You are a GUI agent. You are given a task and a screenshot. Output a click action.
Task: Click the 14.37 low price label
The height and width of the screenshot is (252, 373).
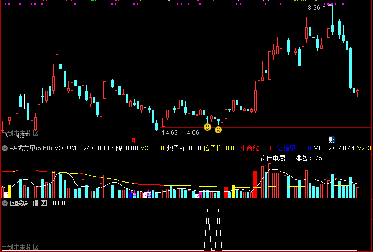tap(20, 136)
